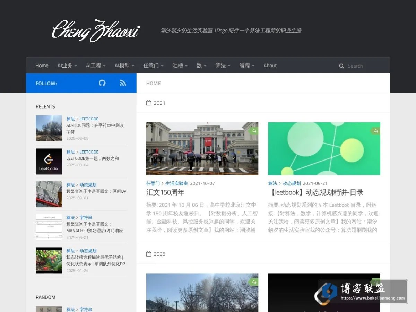Image resolution: width=416 pixels, height=312 pixels.
Task: Click the search magnifier icon
Action: tap(341, 66)
